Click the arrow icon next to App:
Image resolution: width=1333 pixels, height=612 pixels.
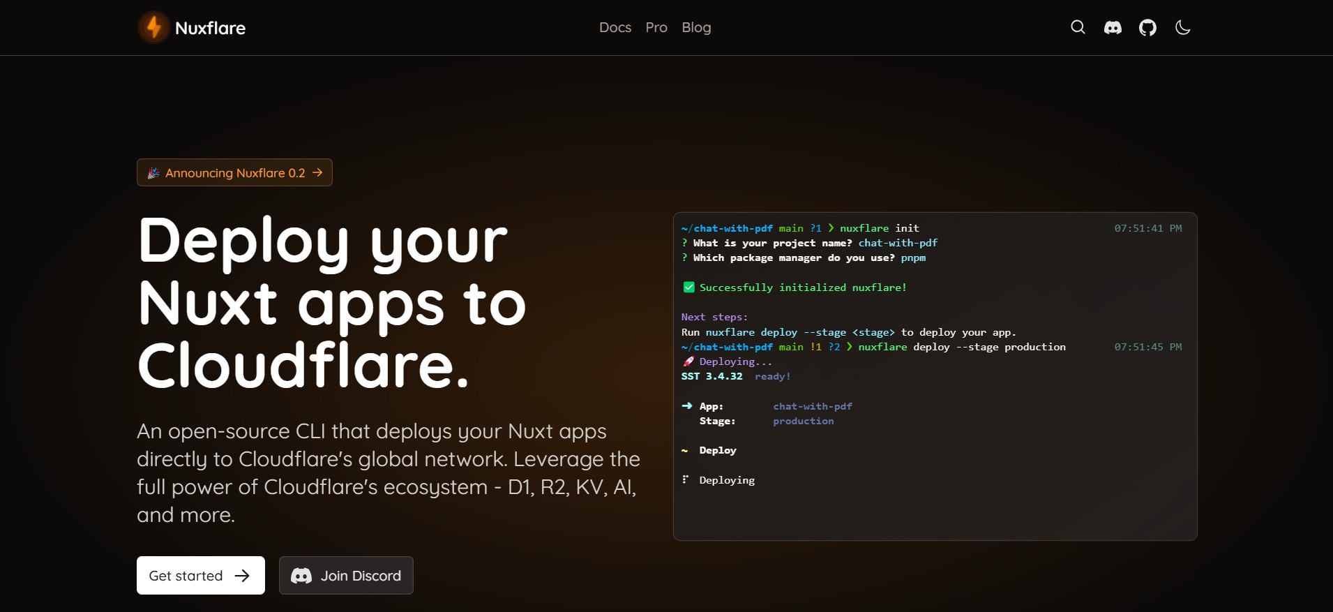point(687,405)
